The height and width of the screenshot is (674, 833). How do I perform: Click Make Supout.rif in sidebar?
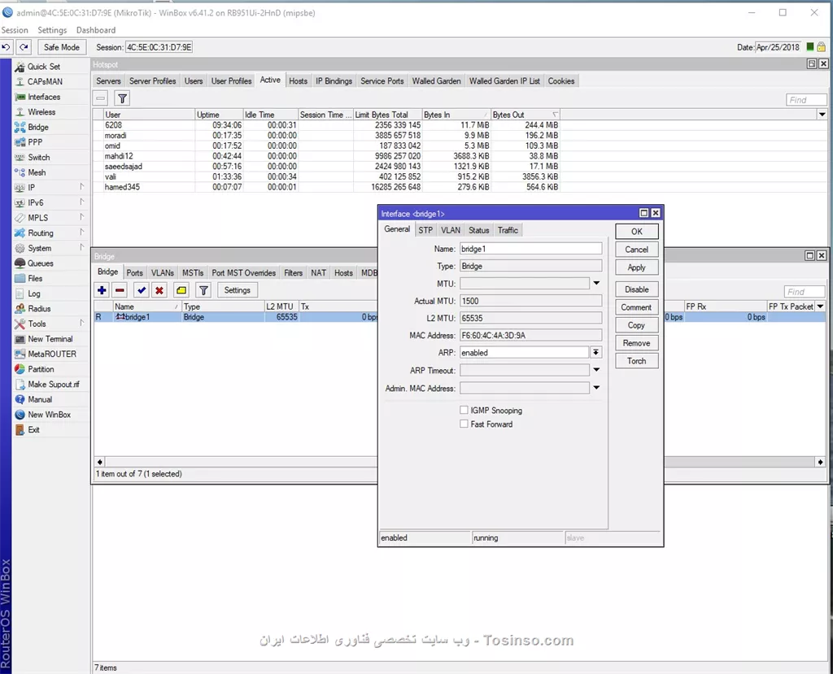[54, 385]
